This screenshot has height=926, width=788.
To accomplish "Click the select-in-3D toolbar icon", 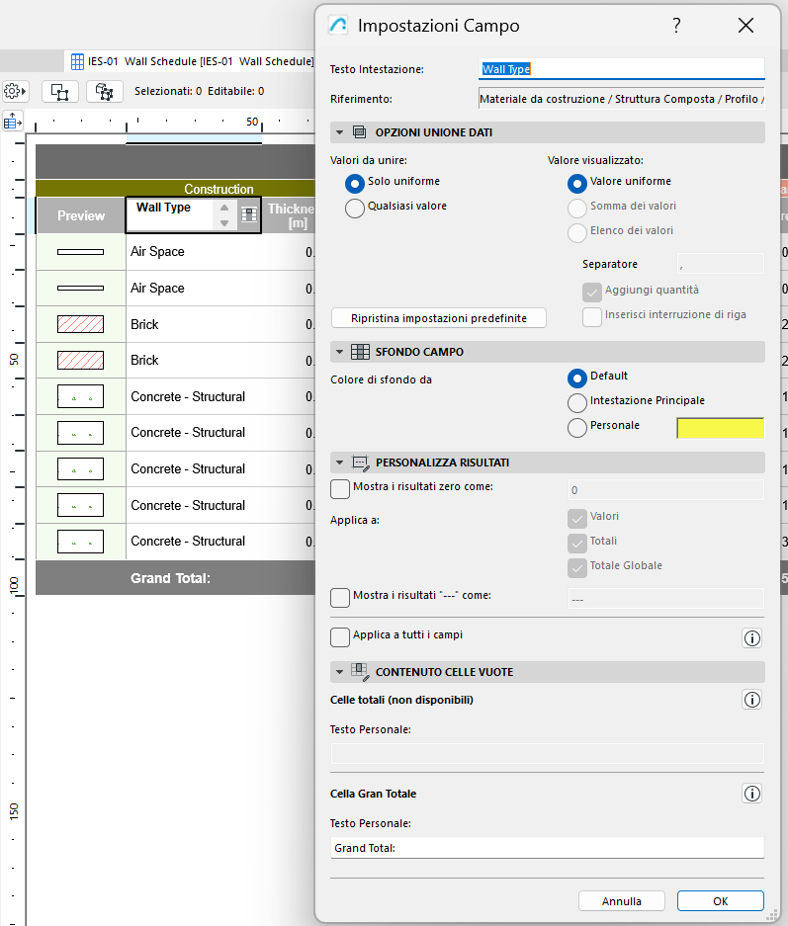I will pos(105,92).
